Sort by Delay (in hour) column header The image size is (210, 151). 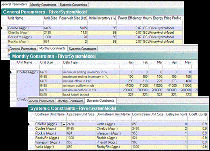pos(177,114)
